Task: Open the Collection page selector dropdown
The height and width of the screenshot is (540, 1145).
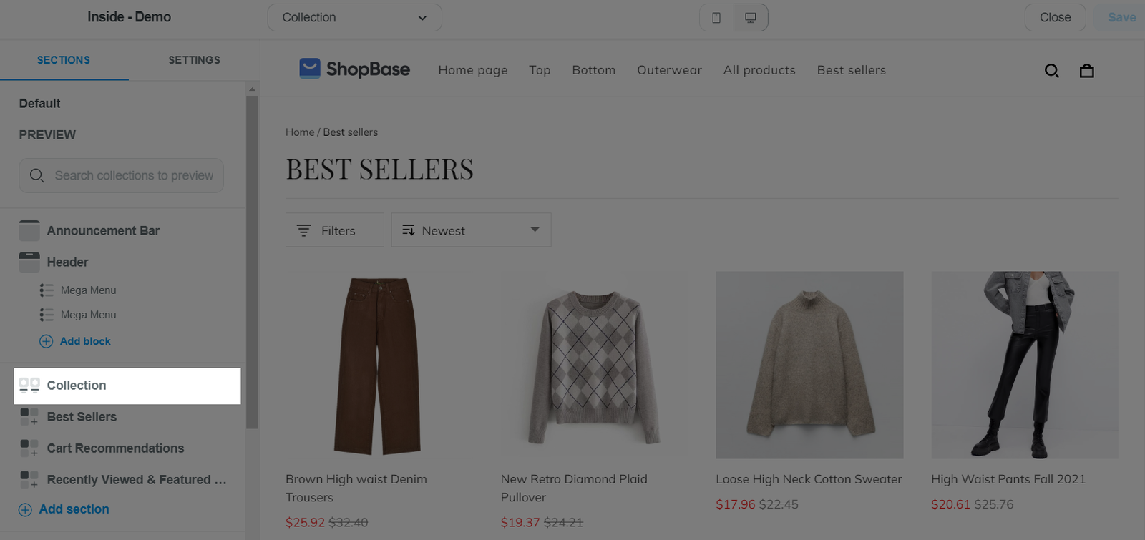Action: point(355,18)
